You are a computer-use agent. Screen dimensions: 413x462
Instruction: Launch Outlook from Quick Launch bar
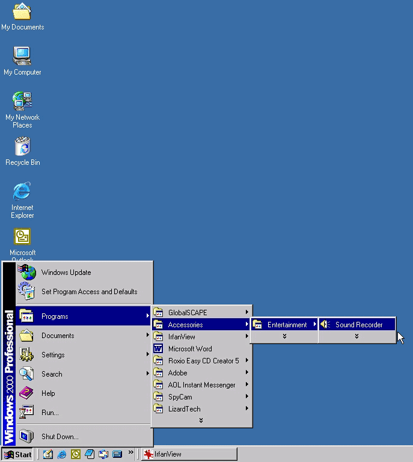[76, 454]
